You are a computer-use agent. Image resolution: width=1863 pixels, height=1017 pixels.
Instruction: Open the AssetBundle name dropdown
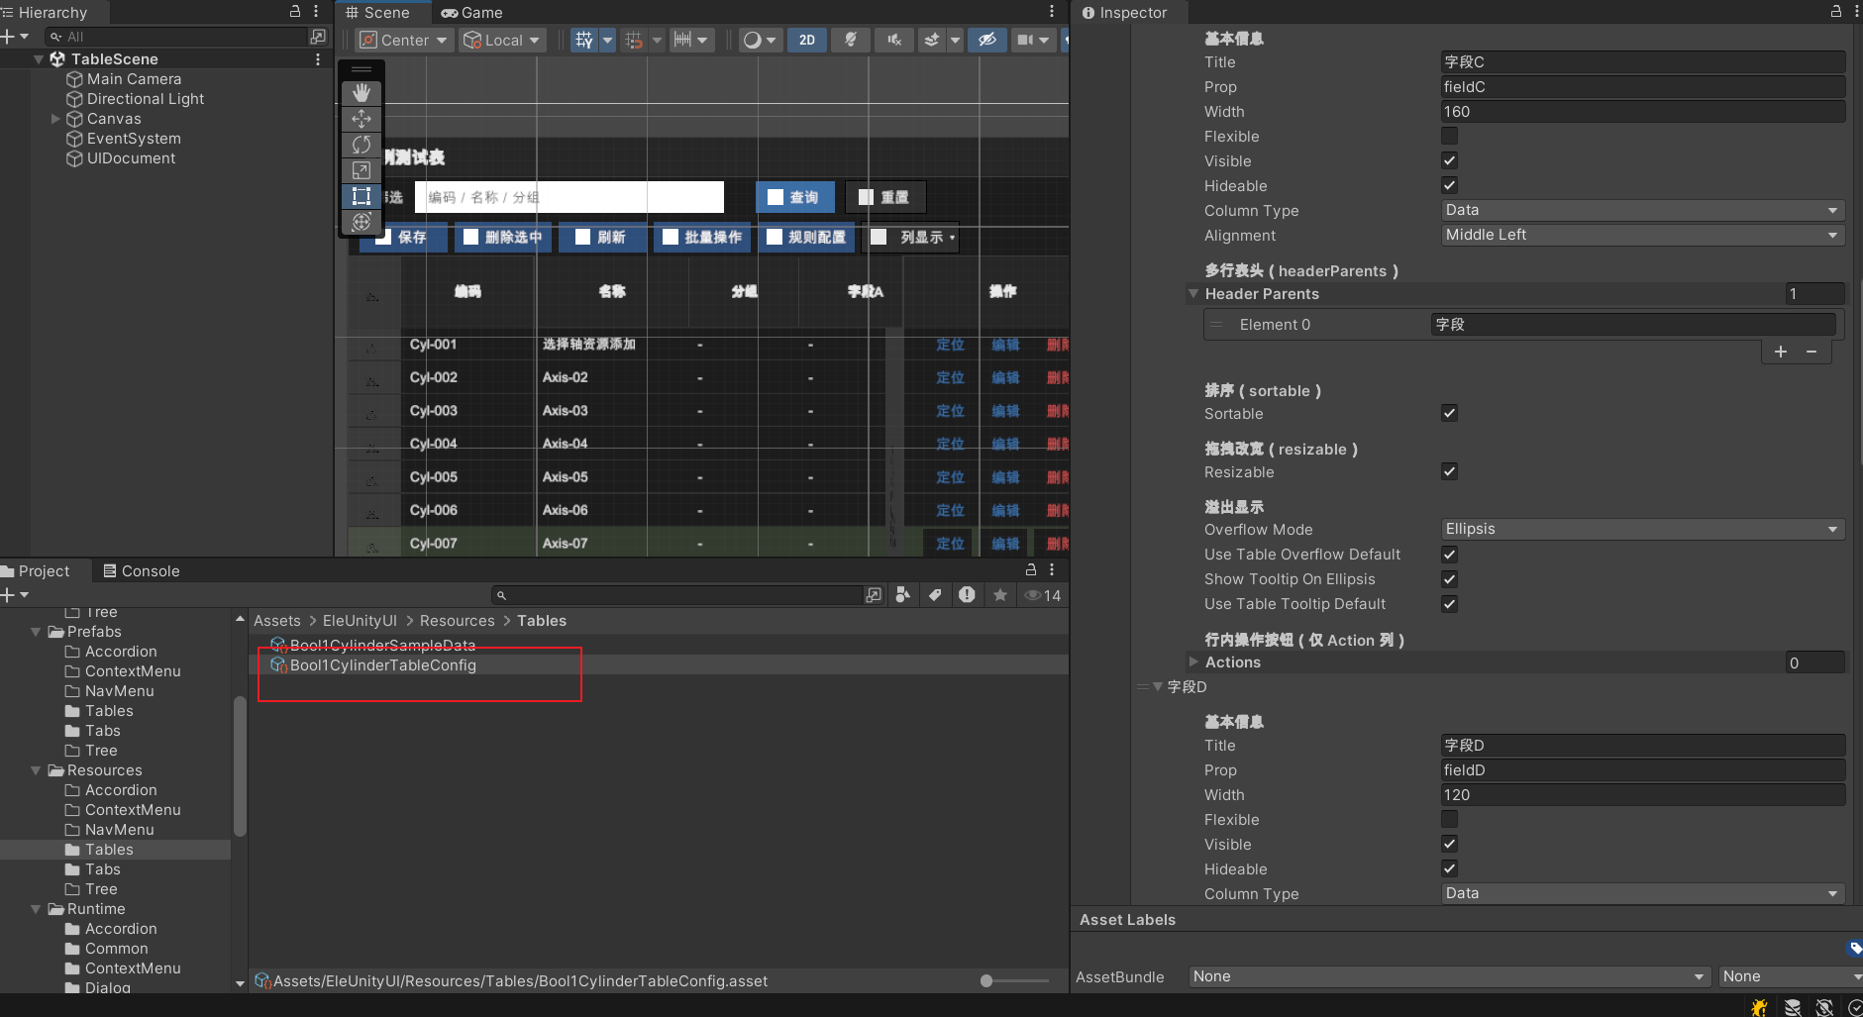(x=1451, y=976)
